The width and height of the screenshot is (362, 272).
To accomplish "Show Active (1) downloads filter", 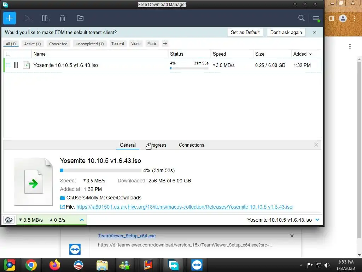I will 33,44.
